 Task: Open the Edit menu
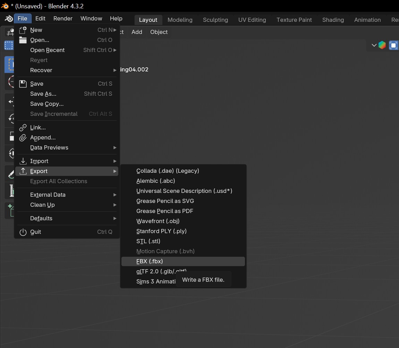pos(40,19)
